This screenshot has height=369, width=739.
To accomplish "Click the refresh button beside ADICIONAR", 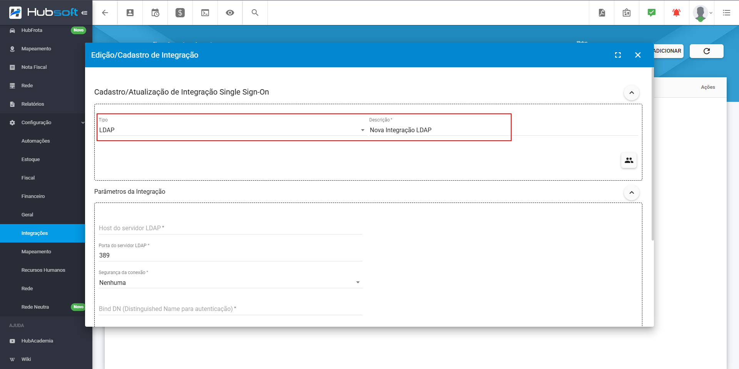I will [x=707, y=51].
